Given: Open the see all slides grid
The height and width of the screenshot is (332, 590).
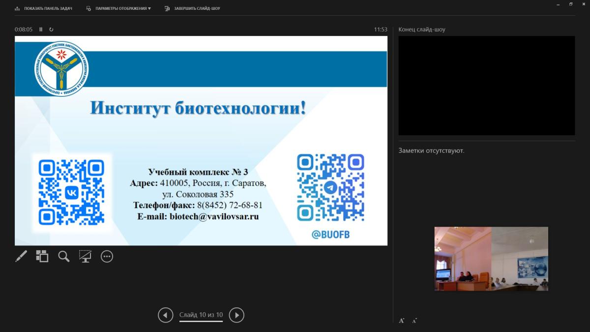Looking at the screenshot, I should (x=42, y=256).
